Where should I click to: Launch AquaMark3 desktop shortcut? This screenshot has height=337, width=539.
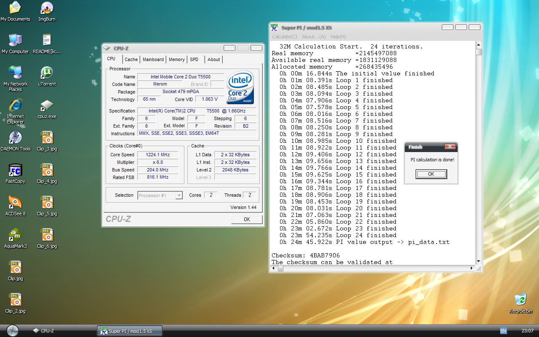click(15, 238)
